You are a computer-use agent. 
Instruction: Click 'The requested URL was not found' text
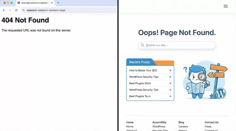(36, 30)
